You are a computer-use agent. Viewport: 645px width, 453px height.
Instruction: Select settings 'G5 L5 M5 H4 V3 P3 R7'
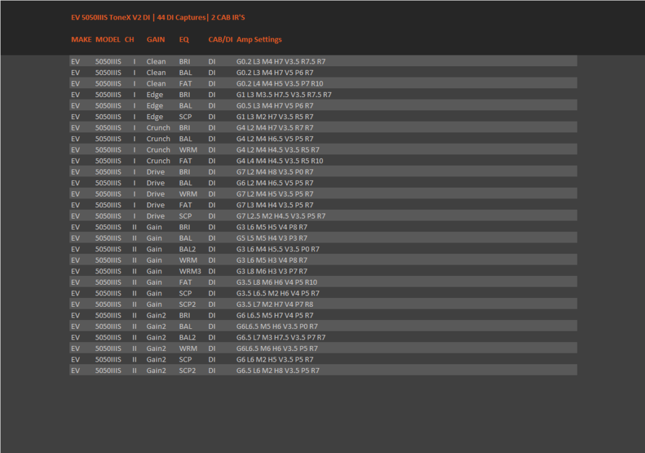point(272,238)
